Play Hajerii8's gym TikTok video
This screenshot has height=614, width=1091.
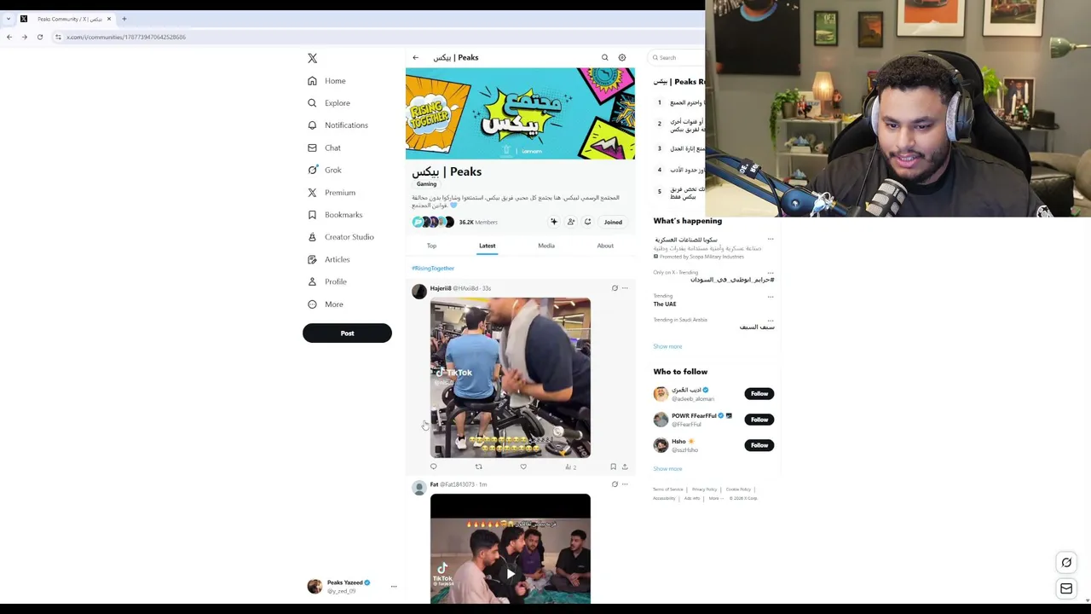click(x=511, y=378)
